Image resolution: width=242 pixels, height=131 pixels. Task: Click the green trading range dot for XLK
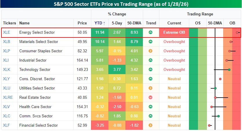[x=229, y=70]
